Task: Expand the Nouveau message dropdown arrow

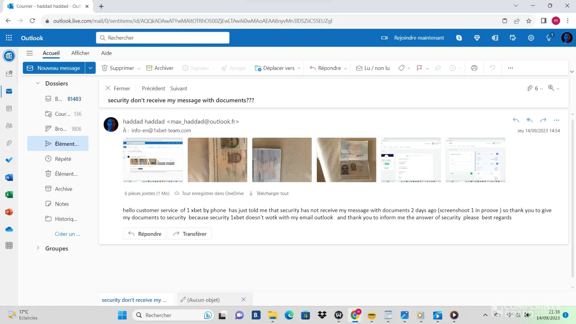Action: point(90,68)
